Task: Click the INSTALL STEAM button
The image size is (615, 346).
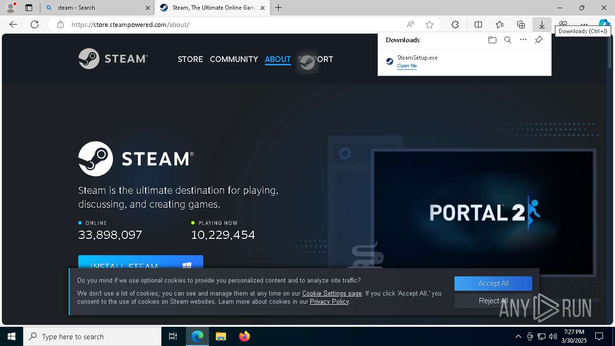Action: [141, 262]
